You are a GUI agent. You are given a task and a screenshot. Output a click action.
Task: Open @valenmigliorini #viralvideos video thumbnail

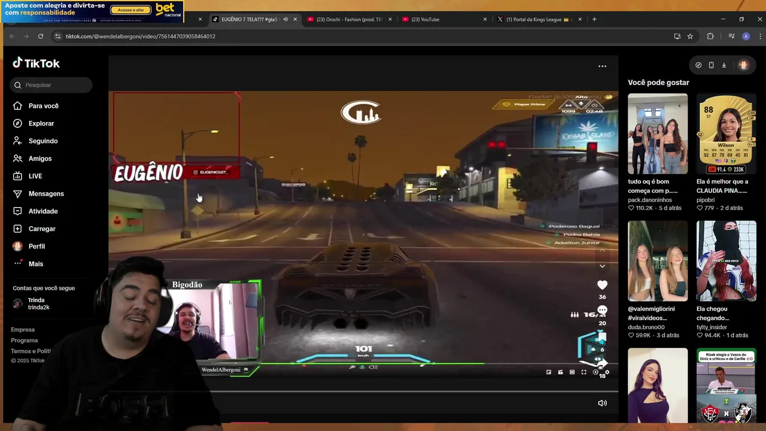pos(658,261)
